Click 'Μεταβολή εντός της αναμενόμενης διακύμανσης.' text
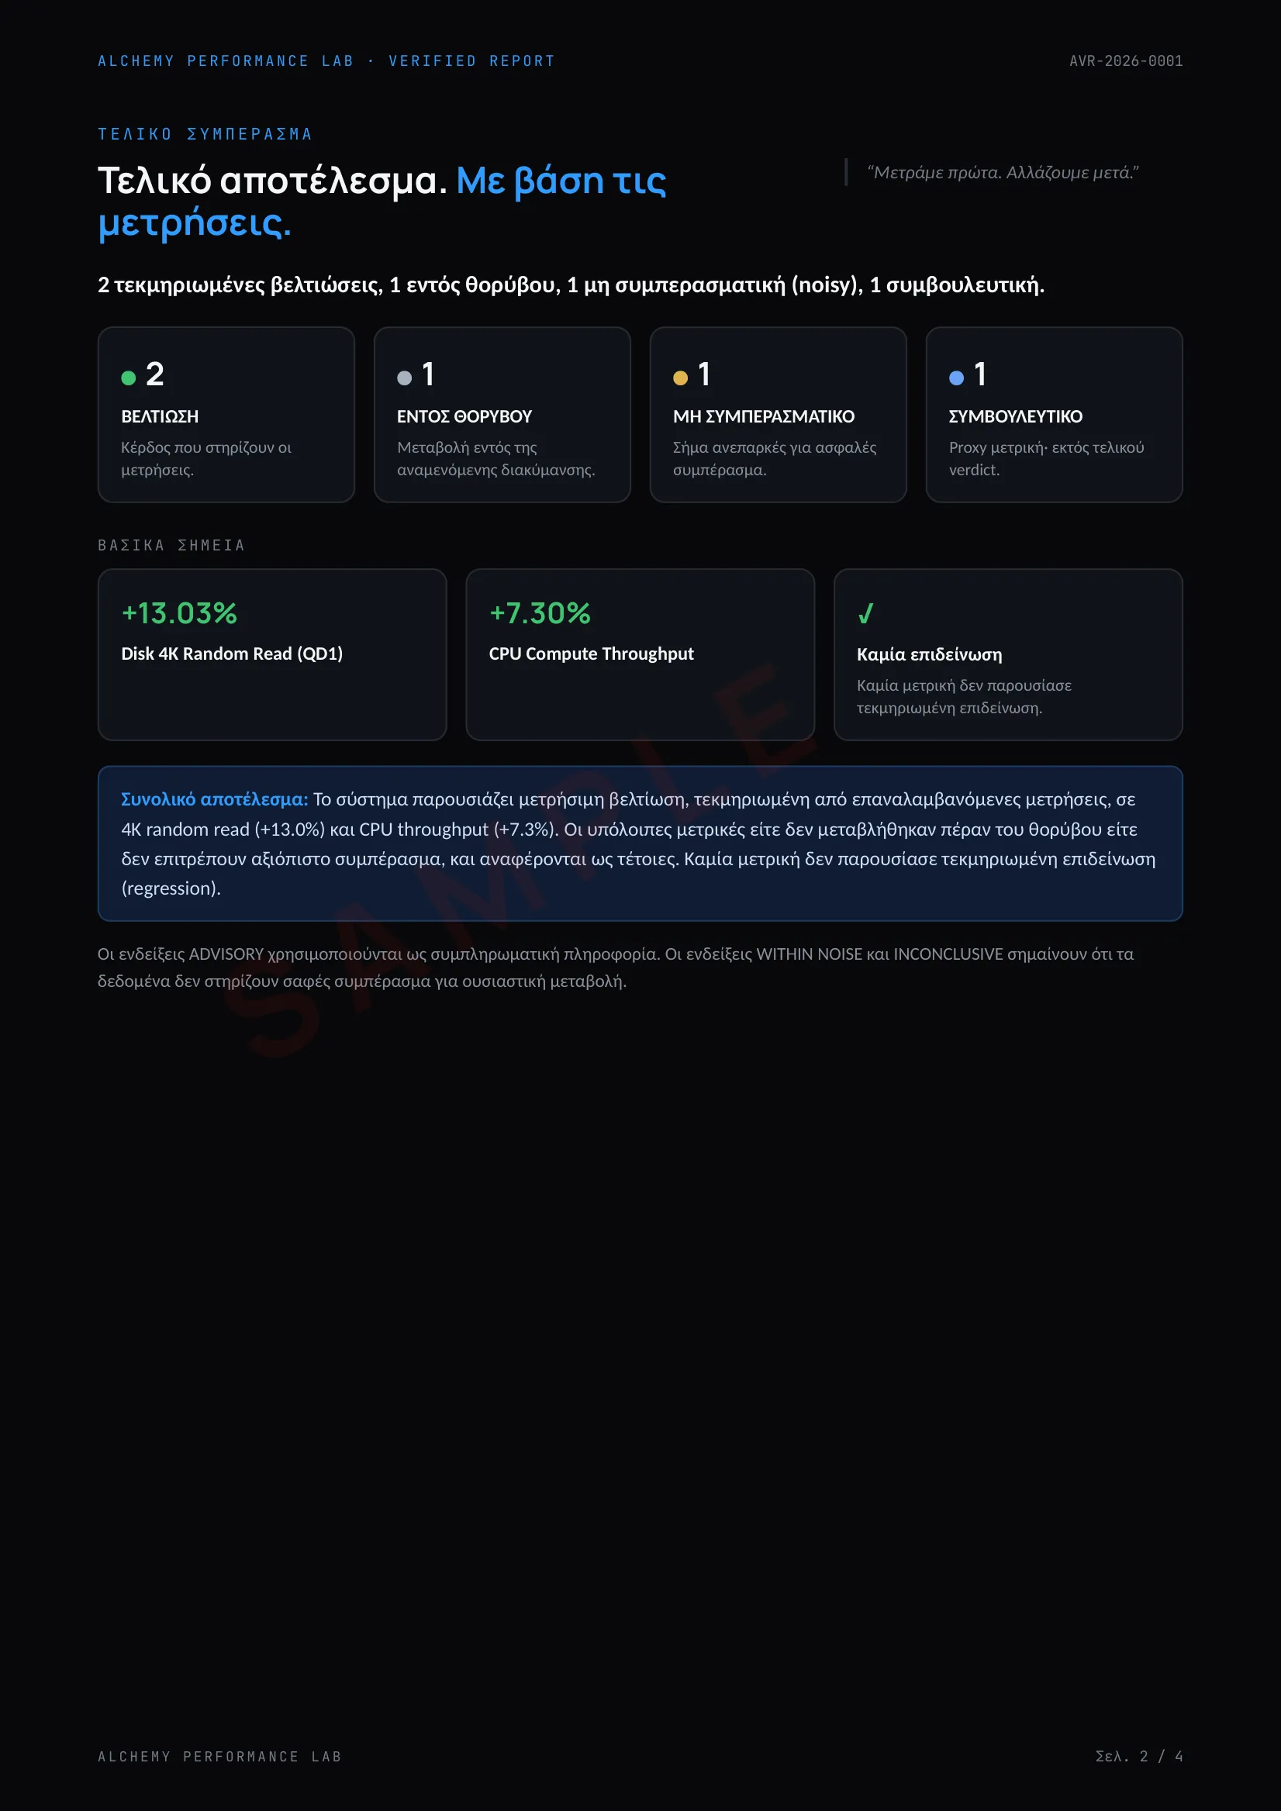This screenshot has height=1811, width=1281. 496,458
